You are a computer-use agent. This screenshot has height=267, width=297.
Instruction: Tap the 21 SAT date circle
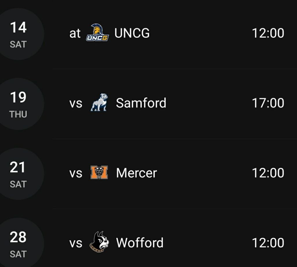click(19, 174)
